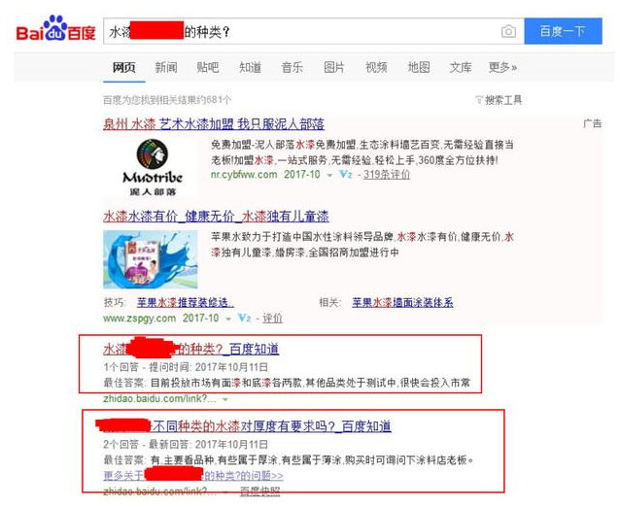The height and width of the screenshot is (507, 620).
Task: Switch to the 新闻 tab
Action: [165, 68]
